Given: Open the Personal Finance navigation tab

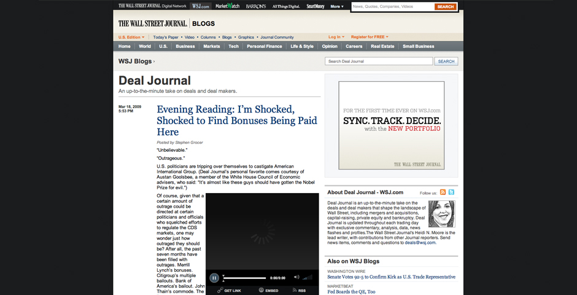Looking at the screenshot, I should click(264, 47).
